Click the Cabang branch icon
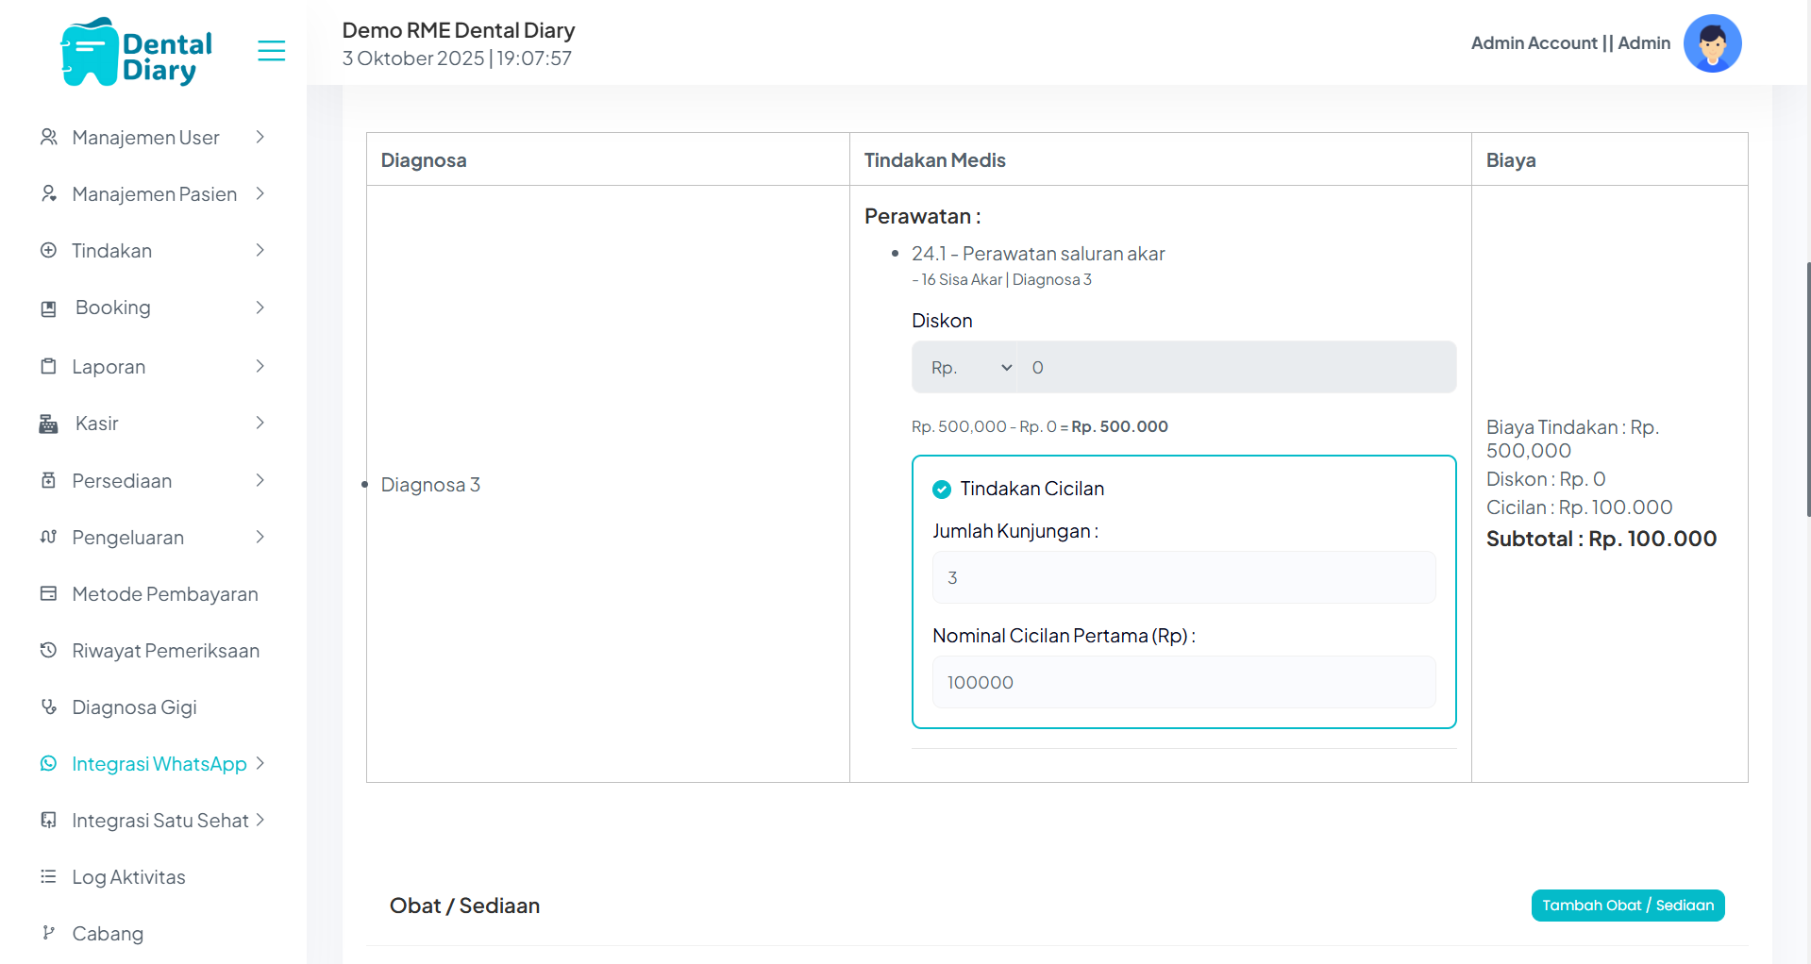The width and height of the screenshot is (1811, 964). click(x=49, y=933)
